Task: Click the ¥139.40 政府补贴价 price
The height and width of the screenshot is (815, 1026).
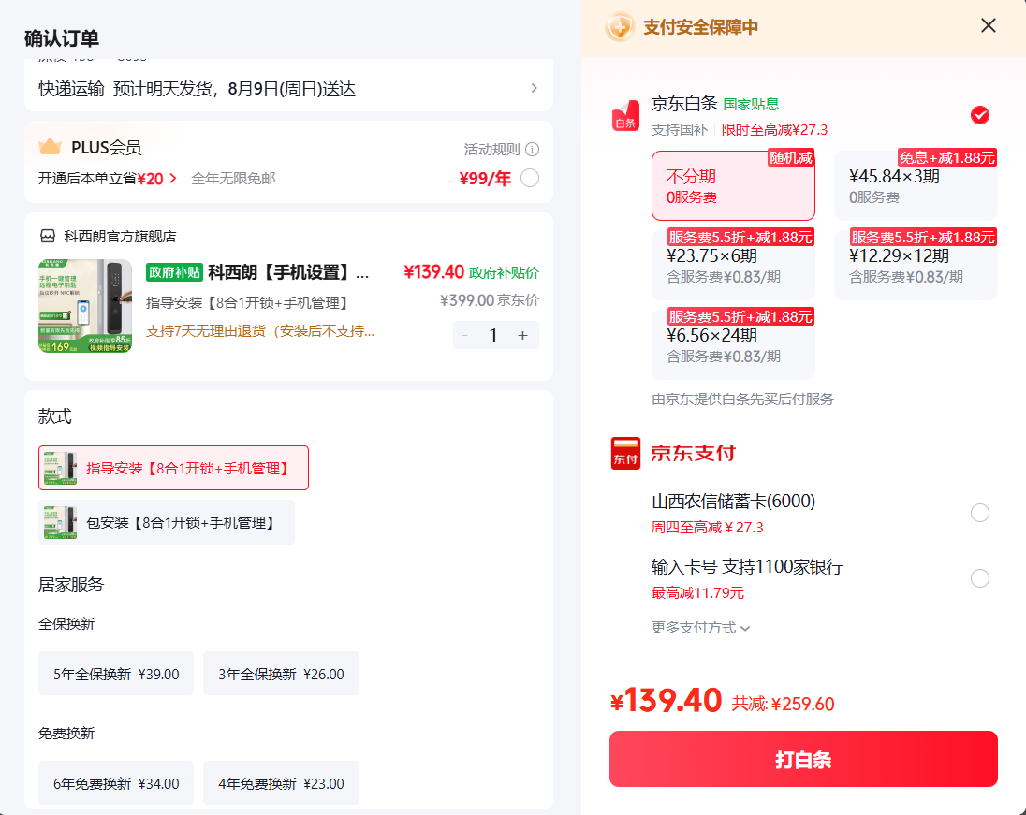Action: 471,272
